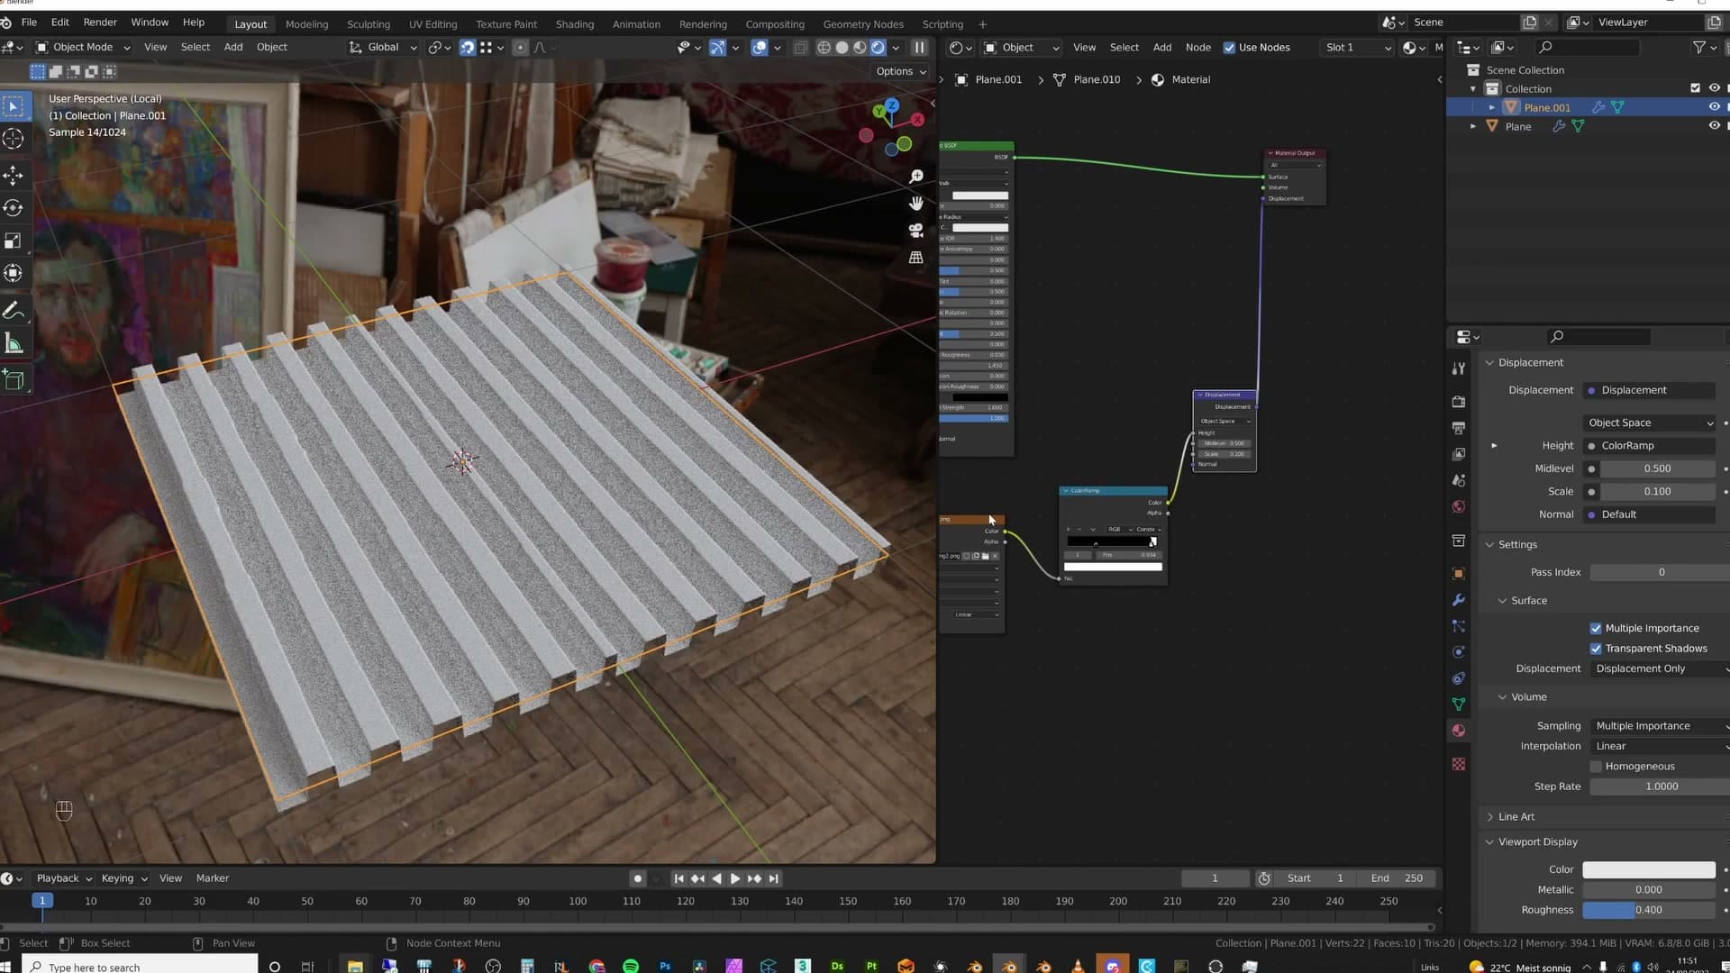Image resolution: width=1730 pixels, height=973 pixels.
Task: Disable the Multiple Importance checkbox
Action: [1596, 629]
